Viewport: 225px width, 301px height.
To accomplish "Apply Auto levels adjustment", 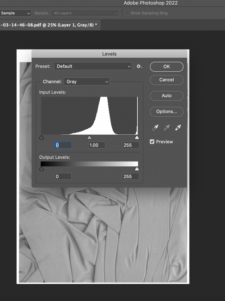I will pos(167,95).
